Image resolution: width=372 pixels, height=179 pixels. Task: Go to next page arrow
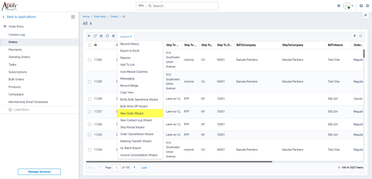coord(135,167)
